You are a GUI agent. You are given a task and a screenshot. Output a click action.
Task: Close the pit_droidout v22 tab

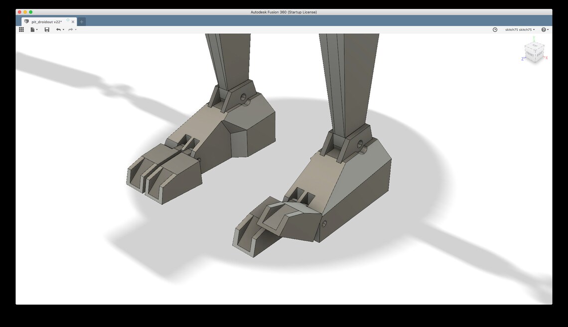tap(73, 21)
